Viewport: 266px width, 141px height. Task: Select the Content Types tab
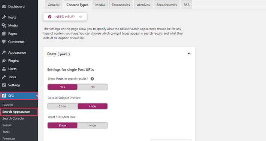[x=77, y=5]
